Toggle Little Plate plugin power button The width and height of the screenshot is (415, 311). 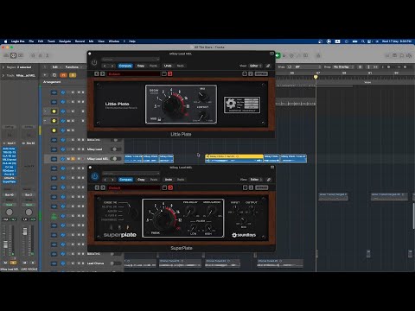point(94,62)
